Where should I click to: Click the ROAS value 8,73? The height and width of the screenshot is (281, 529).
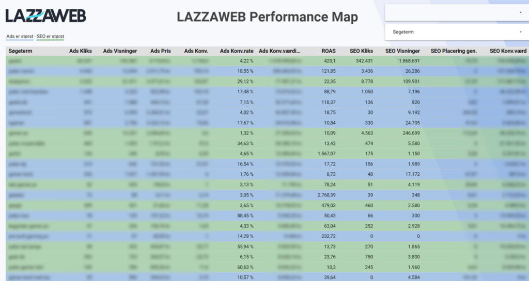tap(331, 174)
